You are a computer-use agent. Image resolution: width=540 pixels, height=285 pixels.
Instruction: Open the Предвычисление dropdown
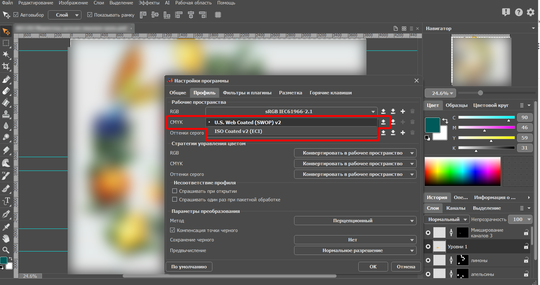click(x=355, y=250)
